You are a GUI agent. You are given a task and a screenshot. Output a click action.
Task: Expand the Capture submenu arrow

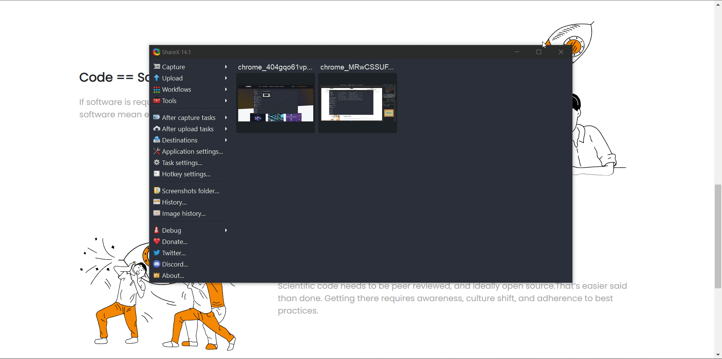(x=226, y=67)
